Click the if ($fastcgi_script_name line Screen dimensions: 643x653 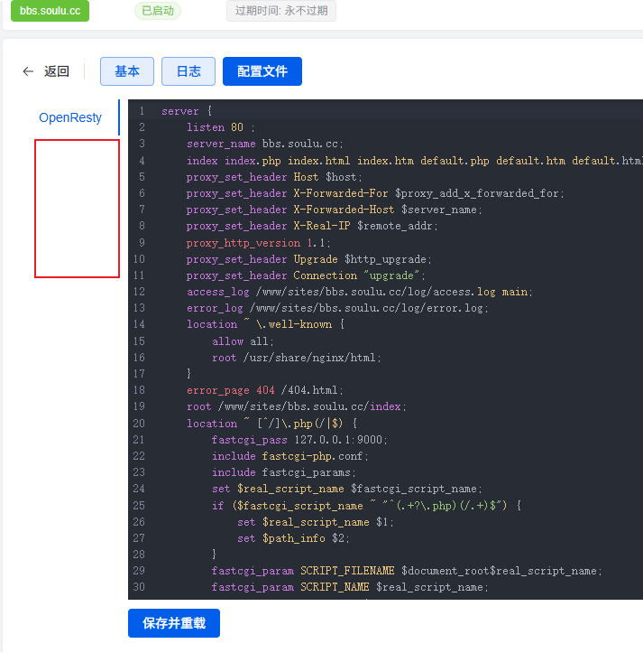[x=366, y=505]
